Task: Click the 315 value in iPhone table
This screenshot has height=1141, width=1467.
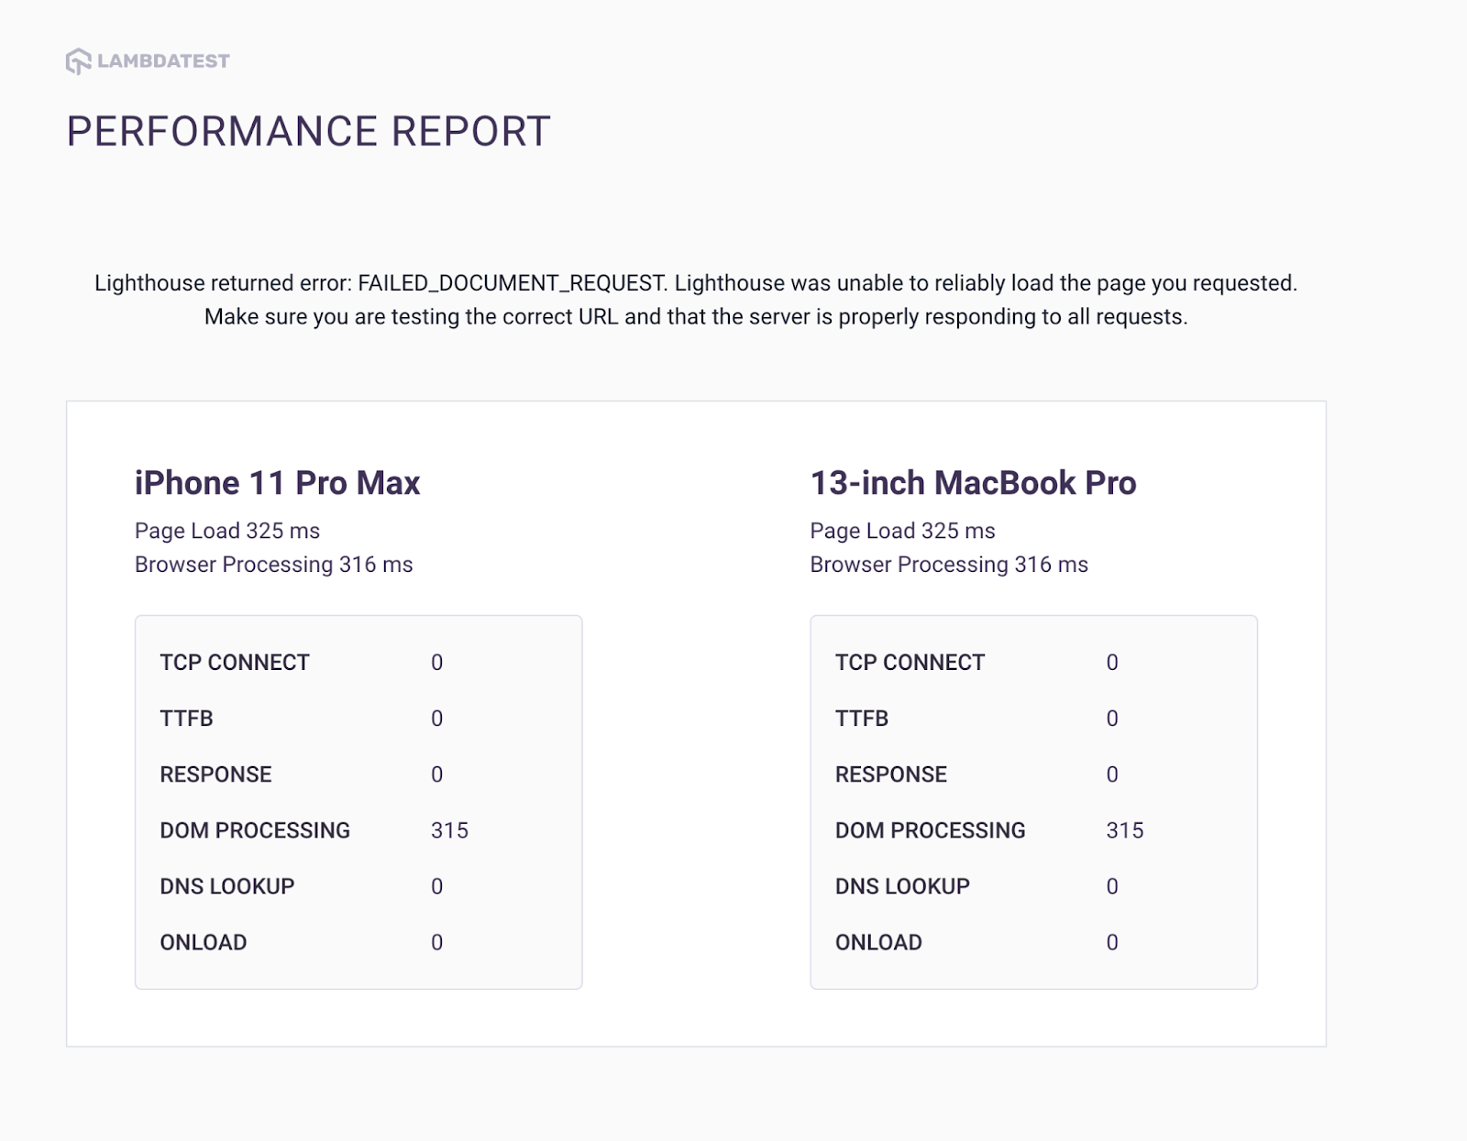Action: click(449, 830)
